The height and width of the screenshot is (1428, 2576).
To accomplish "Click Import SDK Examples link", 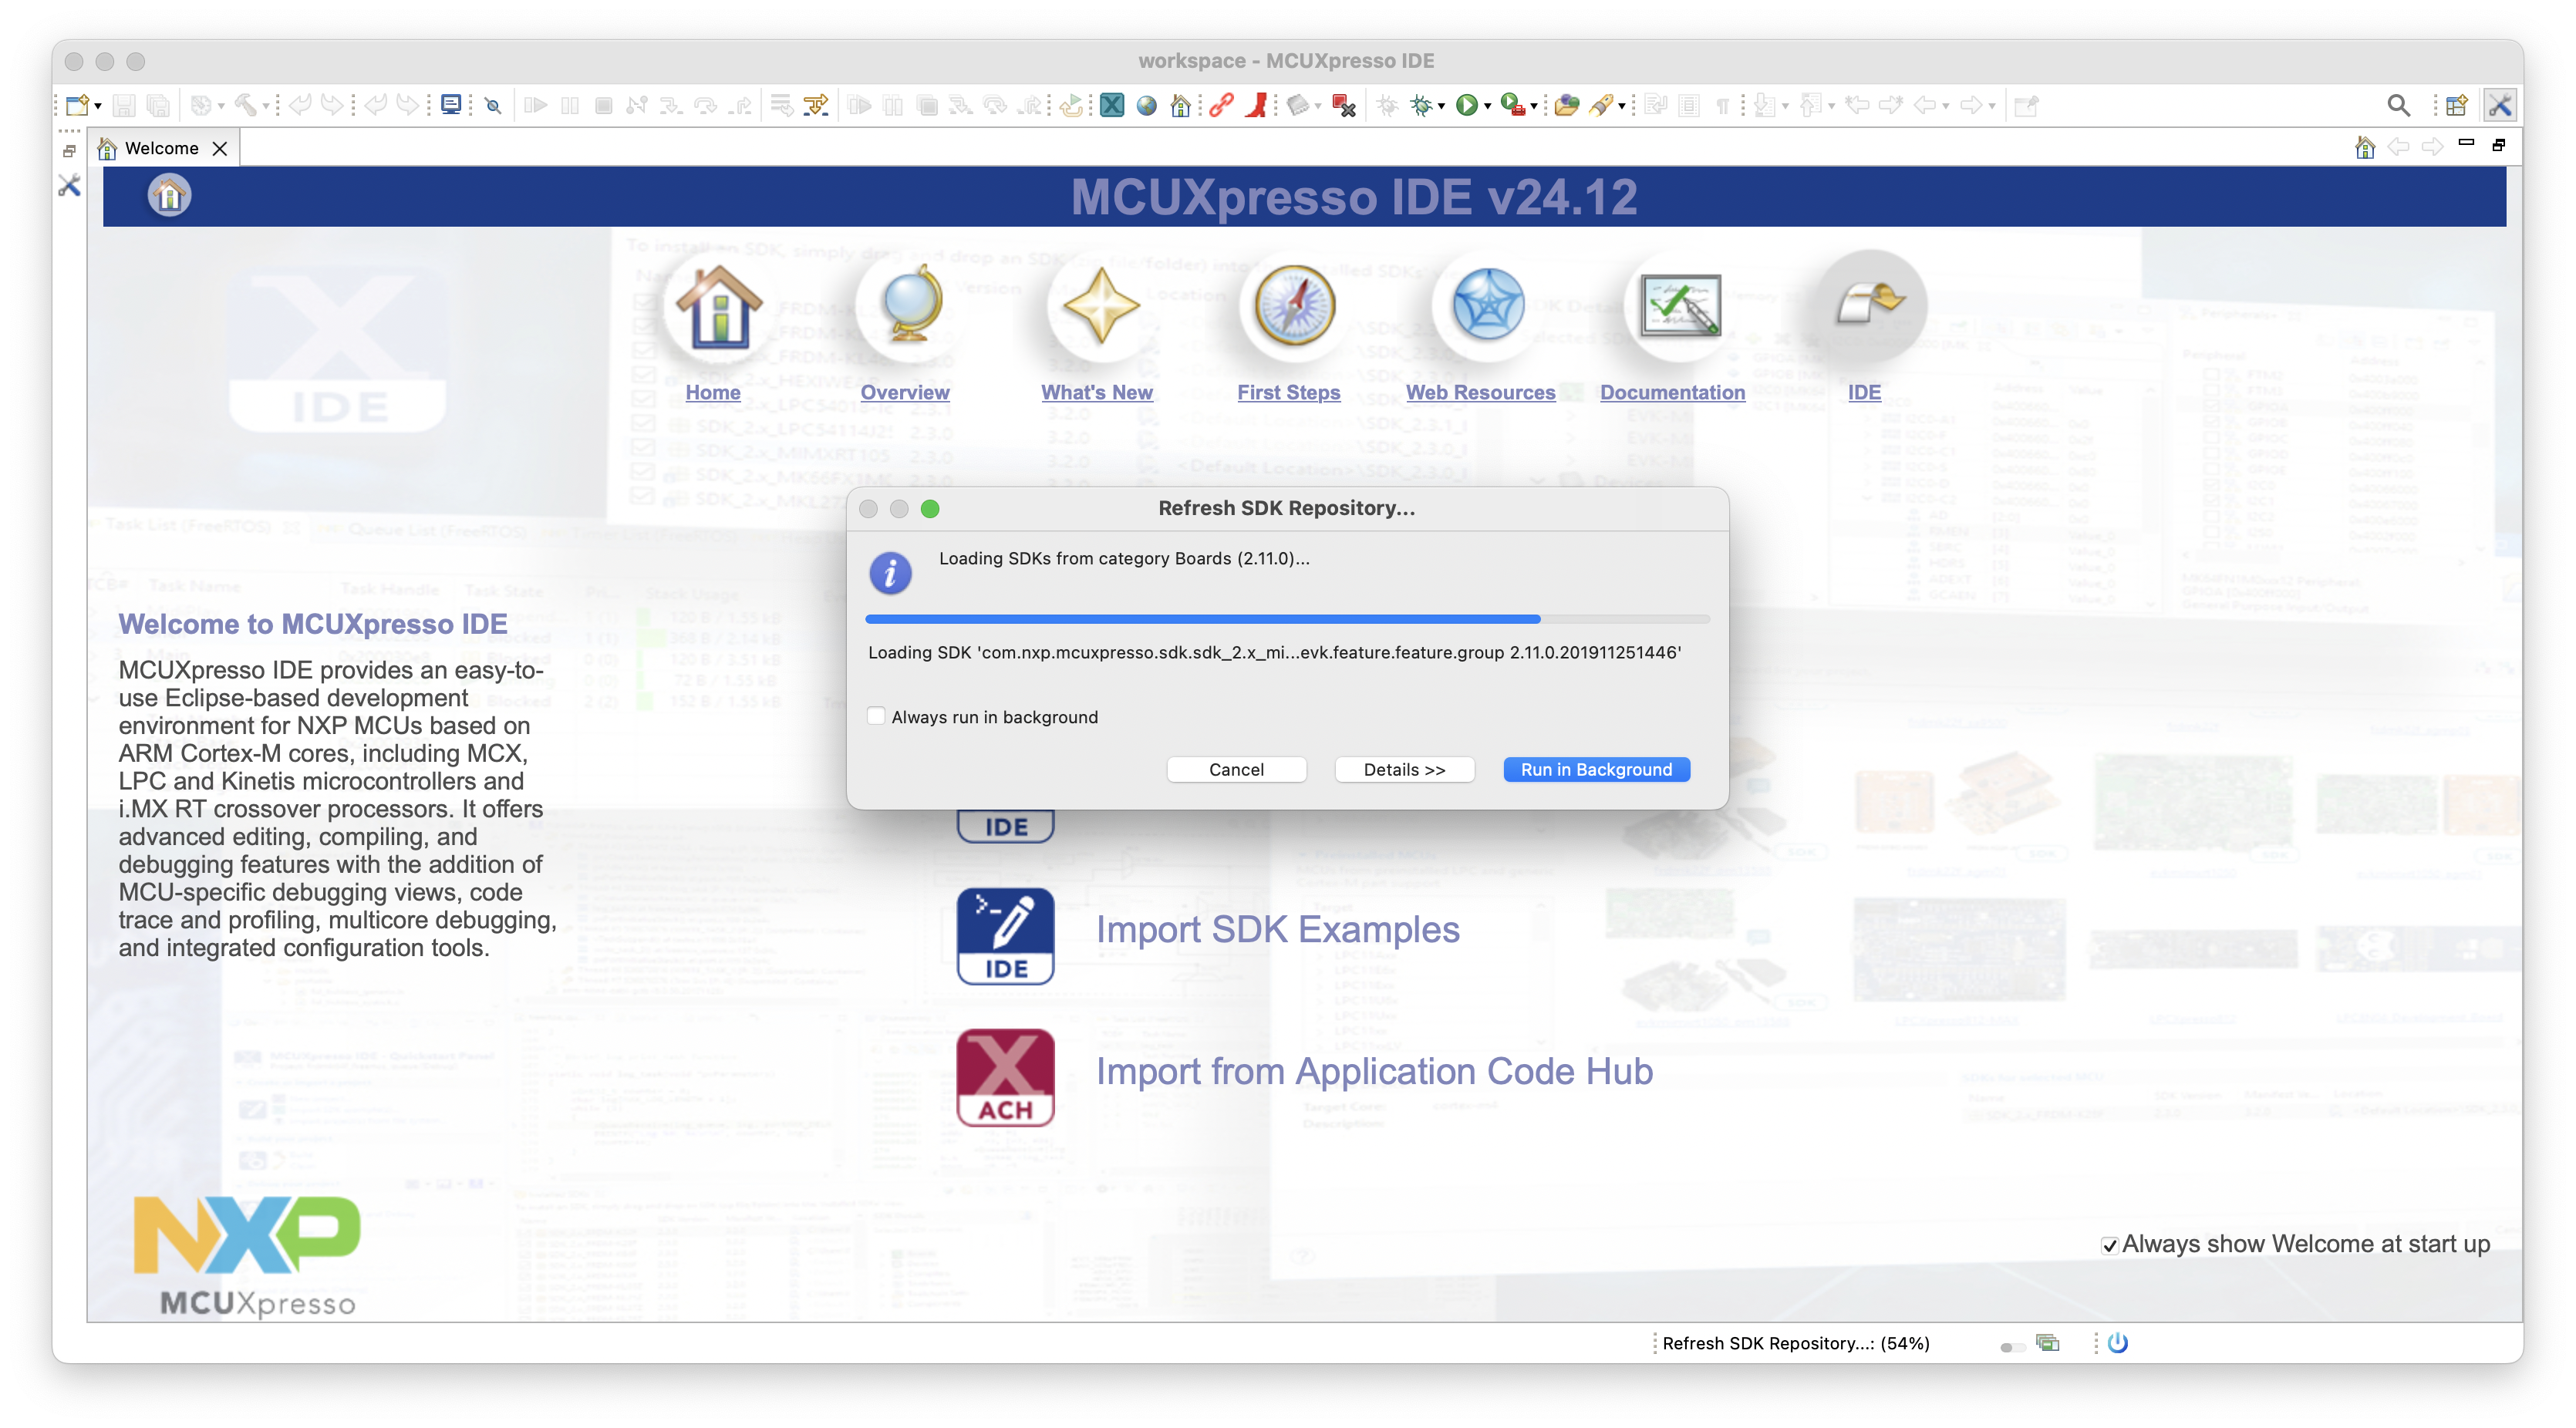I will (1278, 930).
